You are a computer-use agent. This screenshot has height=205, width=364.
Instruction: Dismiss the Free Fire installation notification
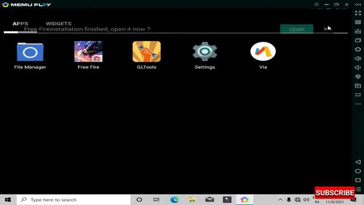pos(325,29)
